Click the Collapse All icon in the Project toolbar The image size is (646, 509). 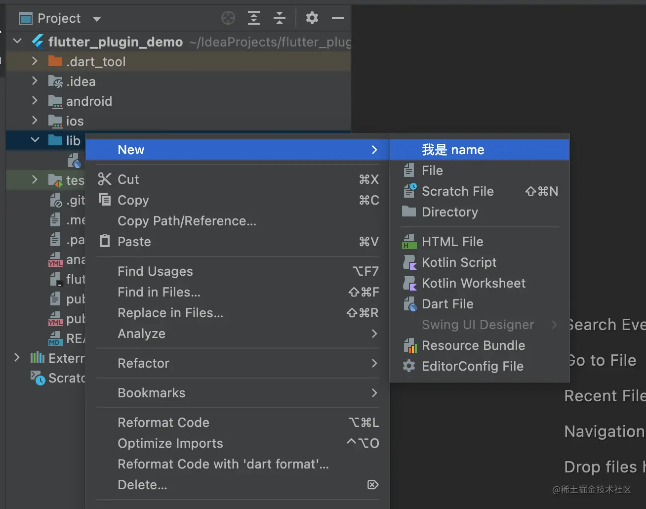[280, 18]
